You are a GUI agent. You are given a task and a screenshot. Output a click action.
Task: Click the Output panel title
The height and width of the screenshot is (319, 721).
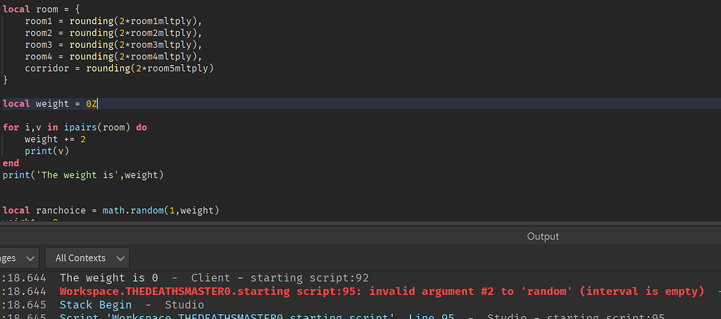[x=543, y=237]
